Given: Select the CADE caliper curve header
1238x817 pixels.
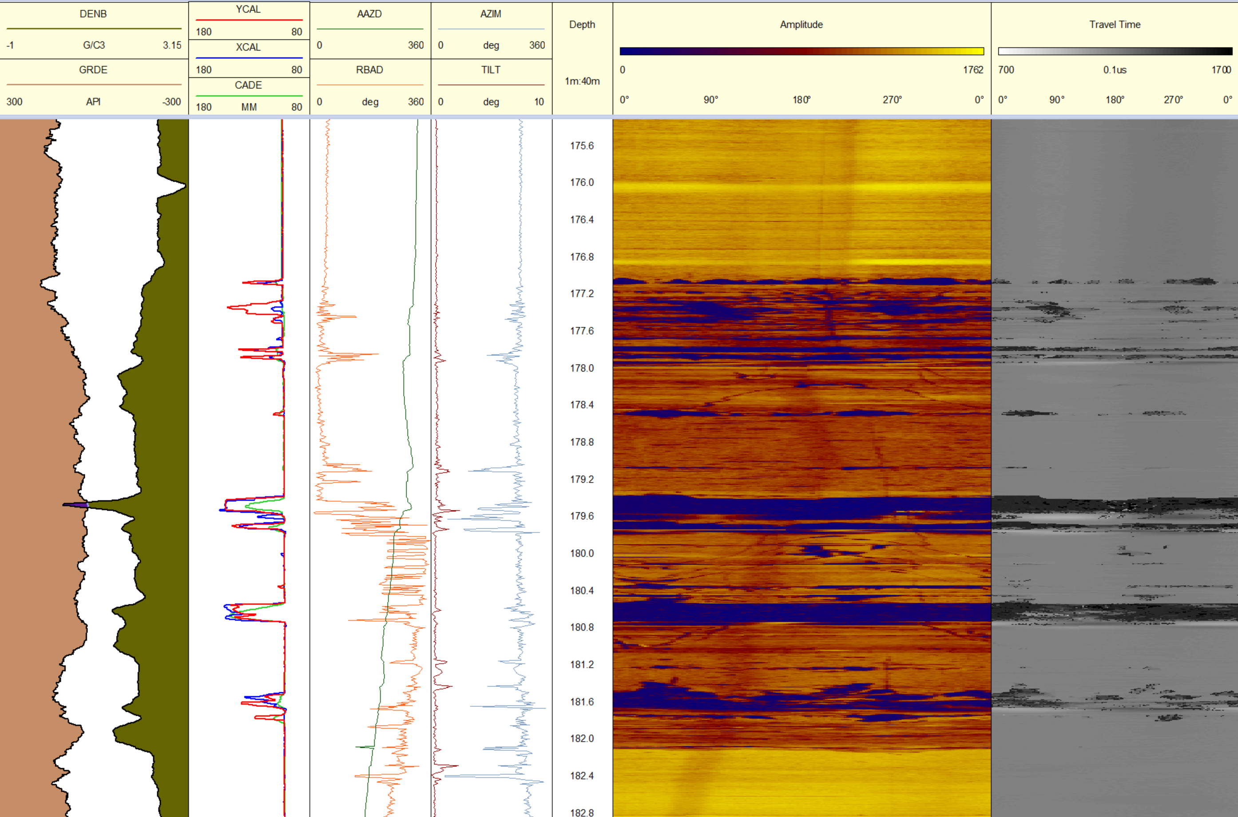Looking at the screenshot, I should (x=249, y=85).
